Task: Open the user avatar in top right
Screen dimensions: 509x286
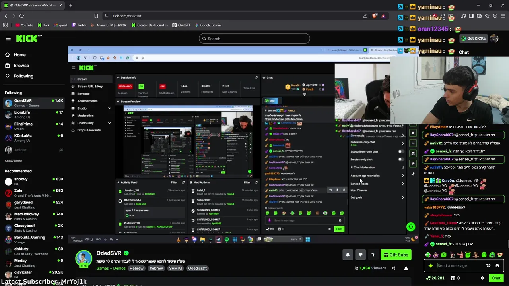Action: pos(494,39)
